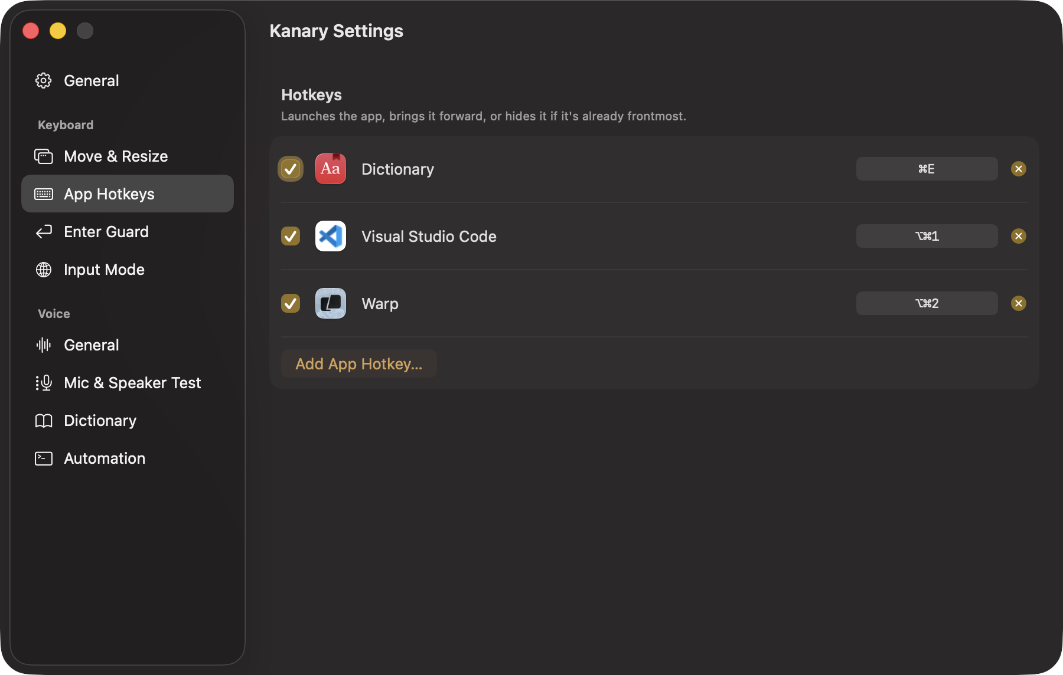The height and width of the screenshot is (675, 1063).
Task: Click the Visual Studio Code app icon
Action: (331, 236)
